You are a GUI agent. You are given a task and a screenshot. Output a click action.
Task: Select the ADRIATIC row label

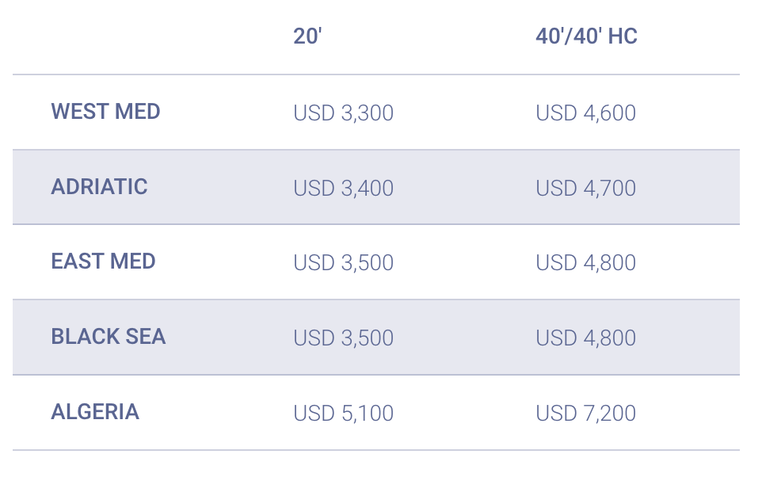pyautogui.click(x=100, y=187)
